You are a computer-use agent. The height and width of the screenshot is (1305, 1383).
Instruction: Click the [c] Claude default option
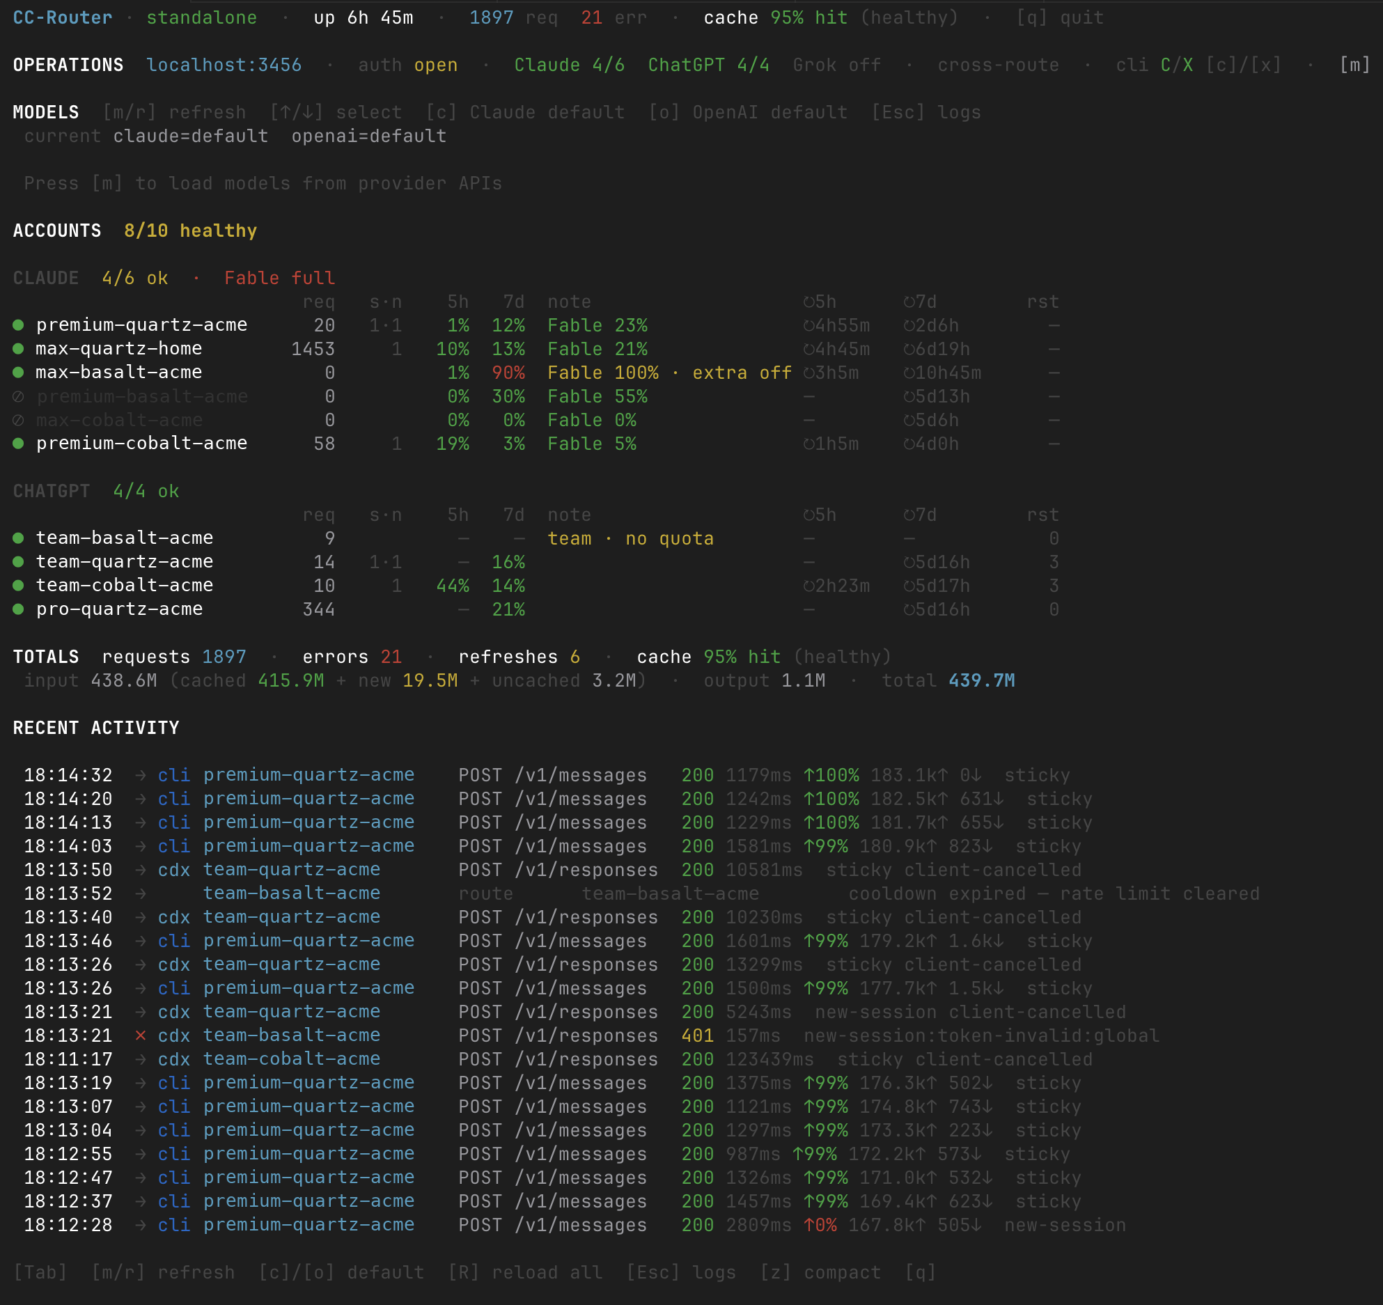coord(526,112)
